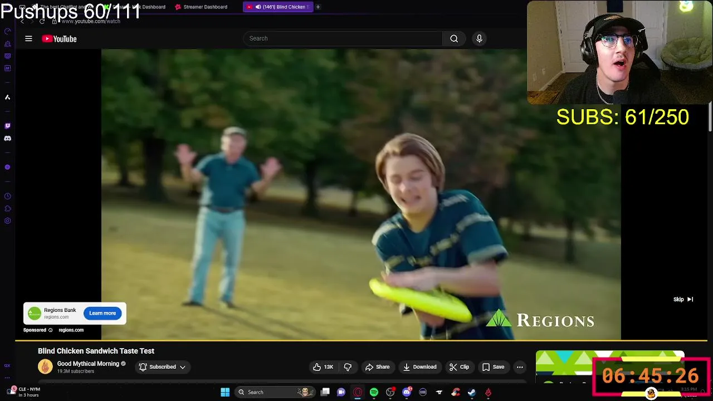Image resolution: width=713 pixels, height=401 pixels.
Task: Open the more actions ellipsis menu
Action: [x=520, y=367]
